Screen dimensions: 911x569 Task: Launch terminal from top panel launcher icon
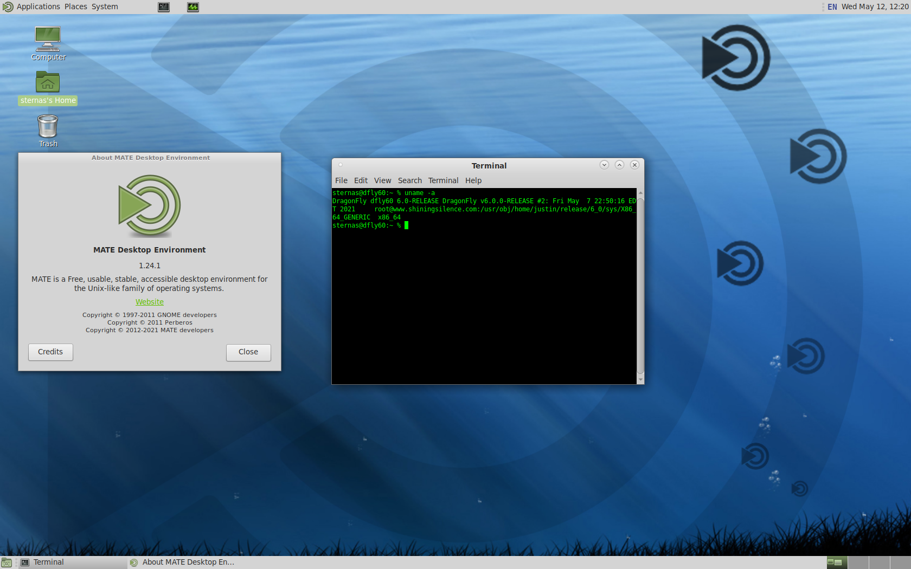pyautogui.click(x=164, y=7)
